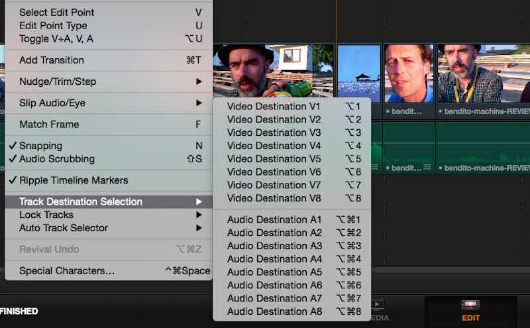Click the bendito-machine-REVIEW audio clip
This screenshot has height=328, width=530.
pos(484,148)
